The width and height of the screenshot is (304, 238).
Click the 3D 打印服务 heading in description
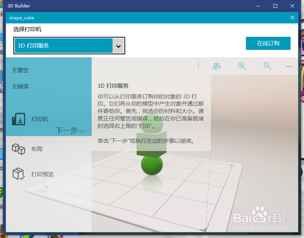pos(113,86)
